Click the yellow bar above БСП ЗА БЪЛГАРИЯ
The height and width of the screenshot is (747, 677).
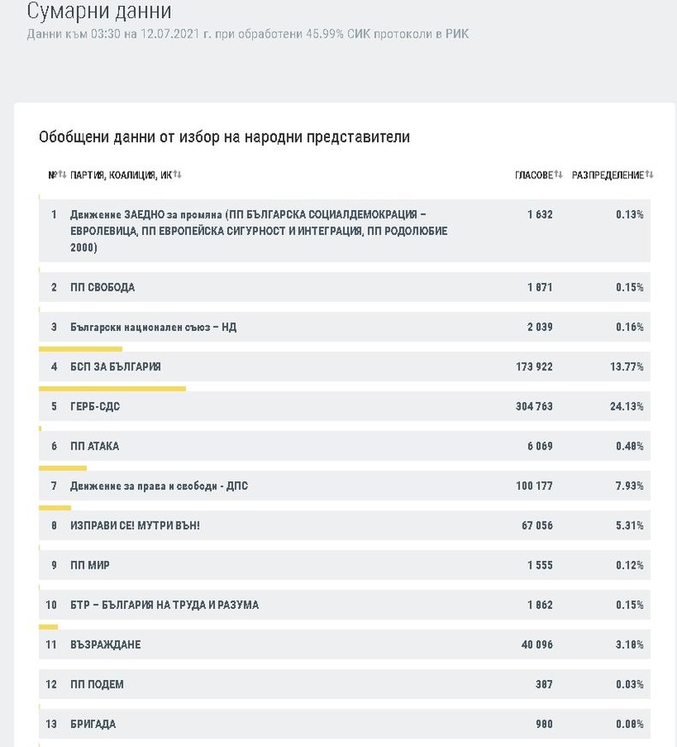[81, 349]
